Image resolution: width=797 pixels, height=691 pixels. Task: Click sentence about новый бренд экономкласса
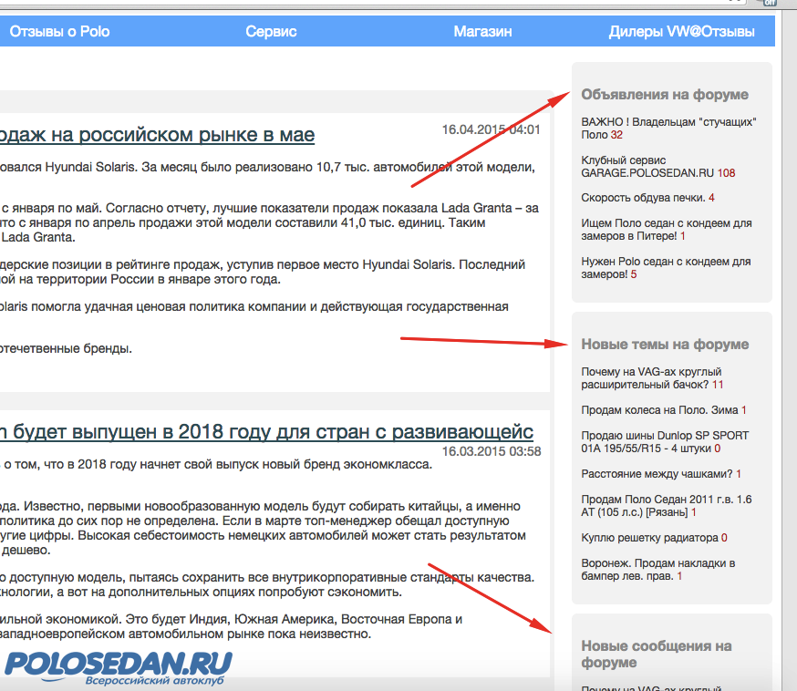[x=216, y=464]
